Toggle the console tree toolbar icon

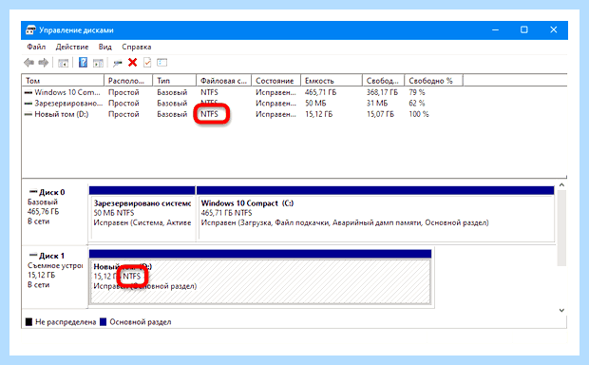tap(63, 63)
